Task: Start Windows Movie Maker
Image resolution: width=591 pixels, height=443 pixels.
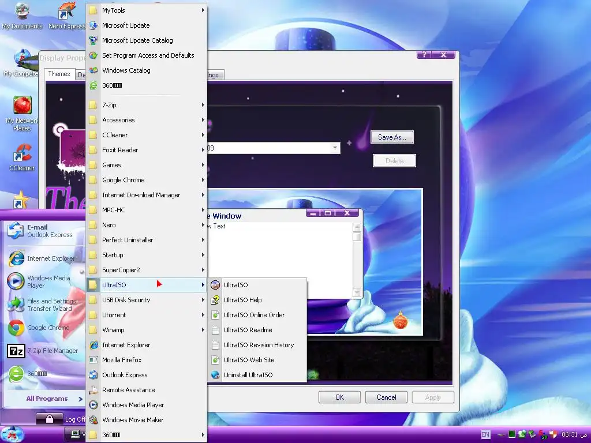Action: click(x=147, y=420)
